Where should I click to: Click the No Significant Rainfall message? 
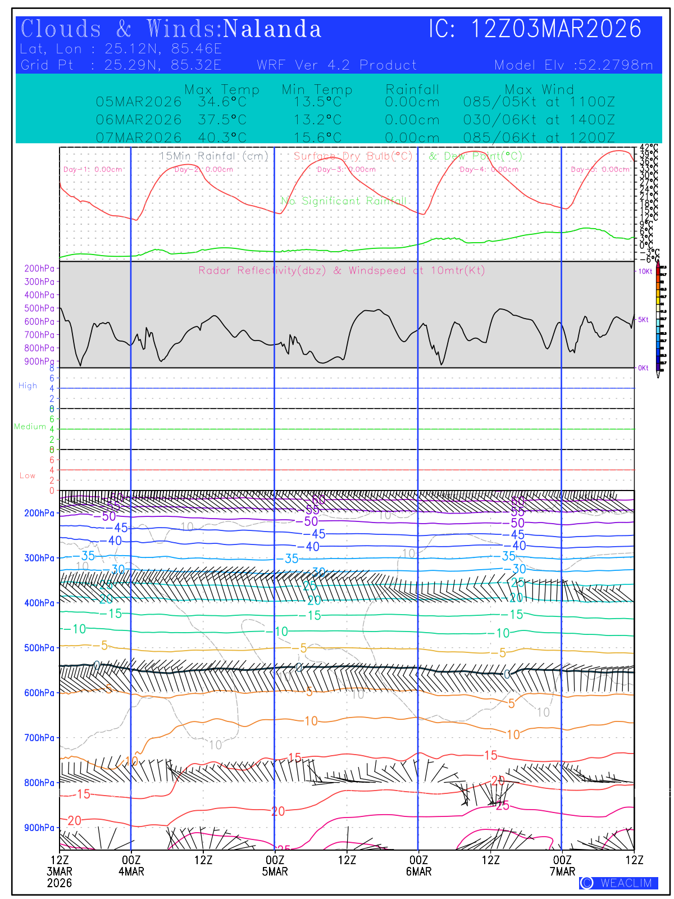(344, 201)
